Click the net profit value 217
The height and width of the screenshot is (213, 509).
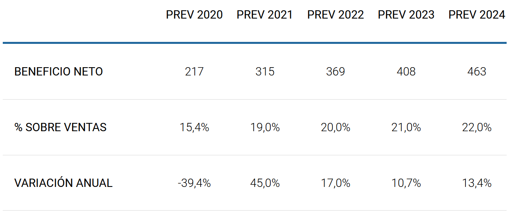(x=194, y=72)
